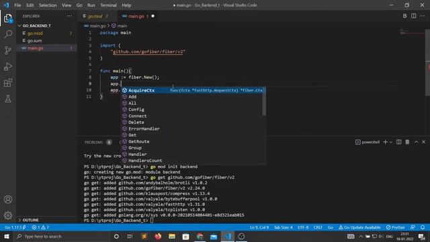This screenshot has width=430, height=242.
Task: Open the Terminal menu
Action: tap(108, 5)
